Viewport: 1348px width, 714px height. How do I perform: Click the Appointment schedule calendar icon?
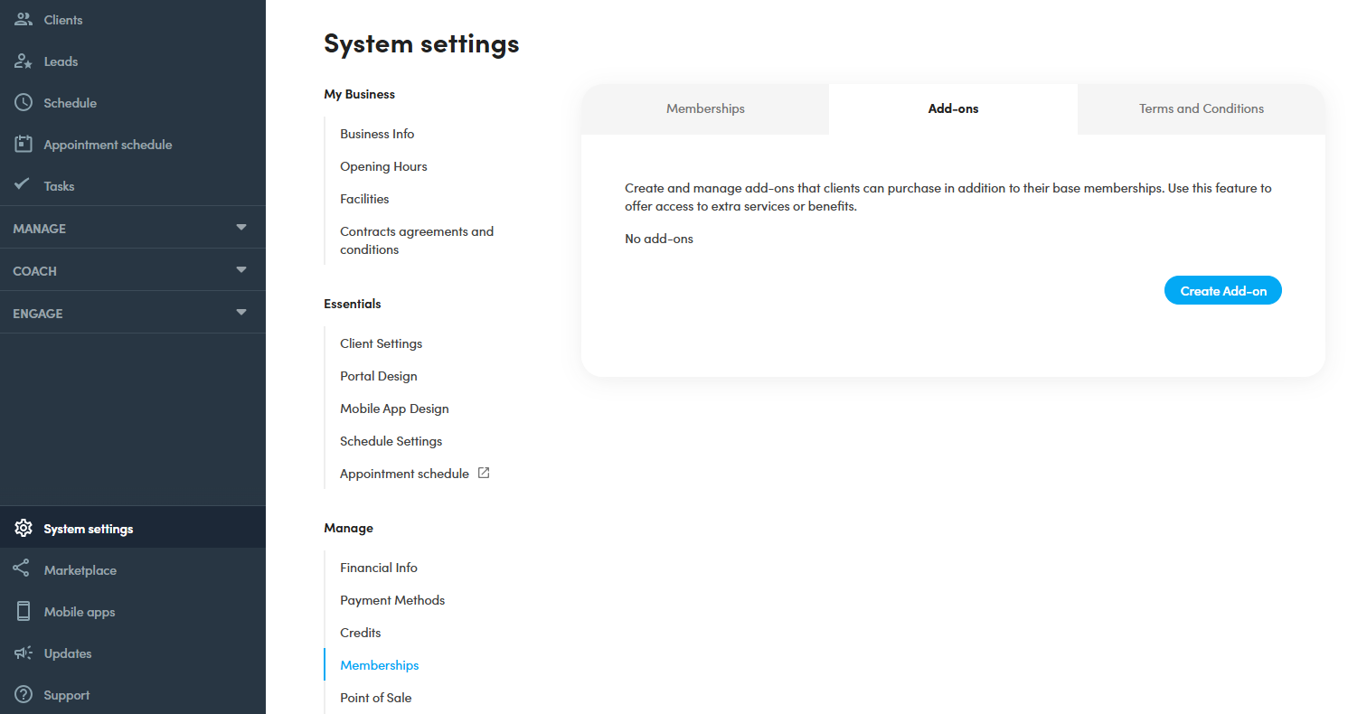click(x=24, y=144)
